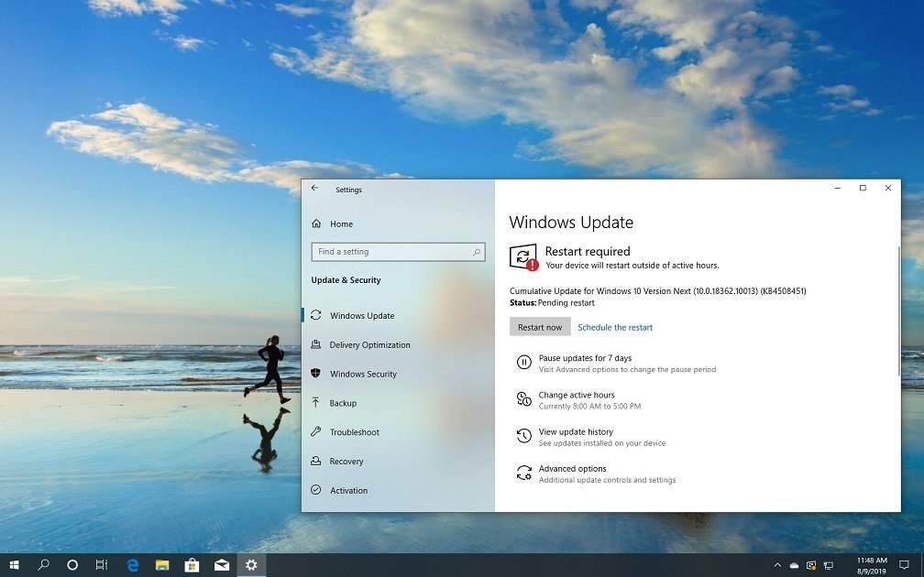Open the Troubleshoot page
Screen dimensions: 924x577
tap(354, 432)
